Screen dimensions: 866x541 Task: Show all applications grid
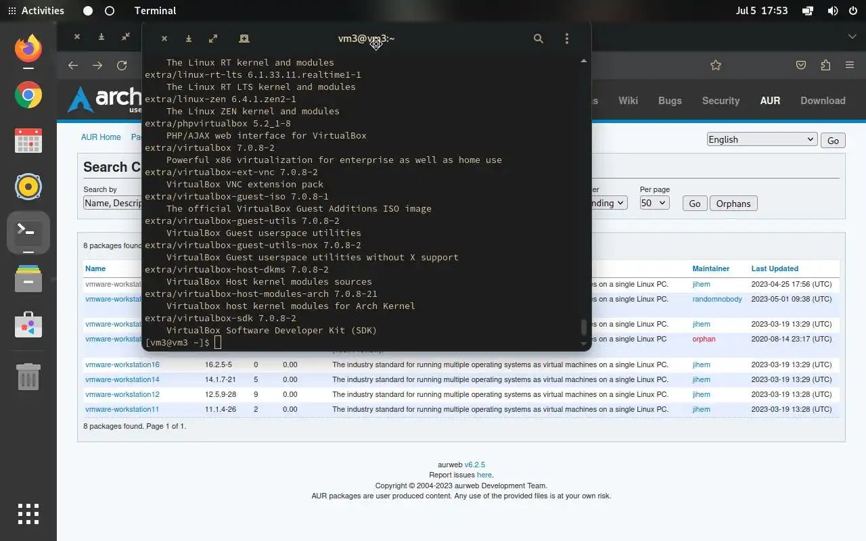tap(28, 514)
